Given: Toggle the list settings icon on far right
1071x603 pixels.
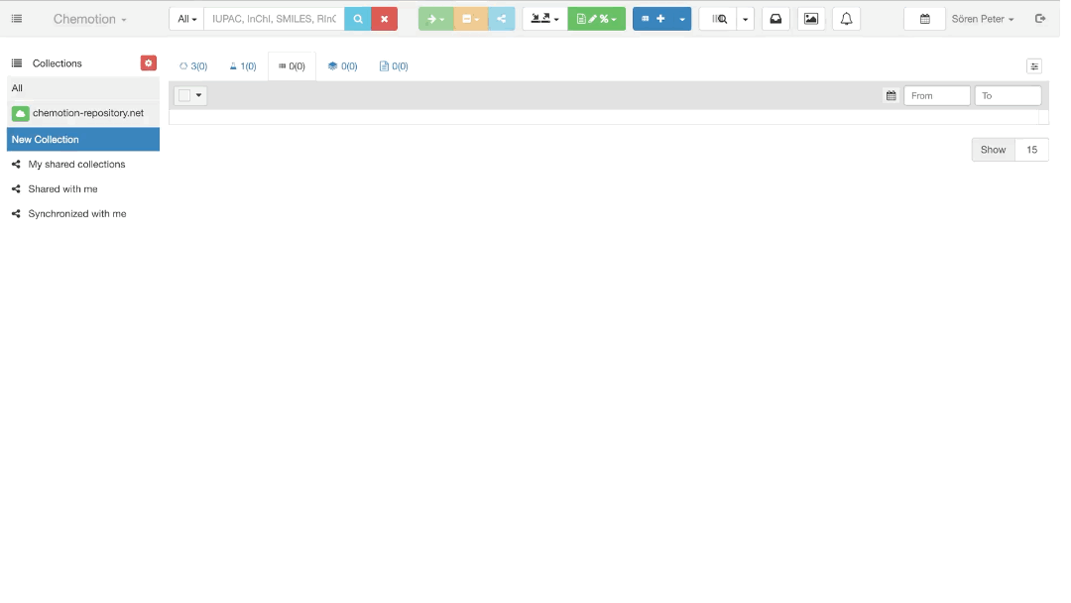Looking at the screenshot, I should point(1034,66).
